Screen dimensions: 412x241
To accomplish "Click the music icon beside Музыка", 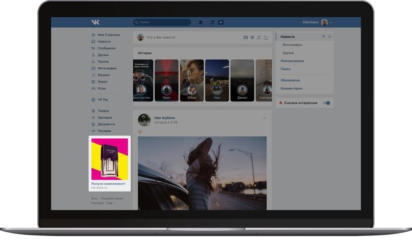I will (x=93, y=75).
